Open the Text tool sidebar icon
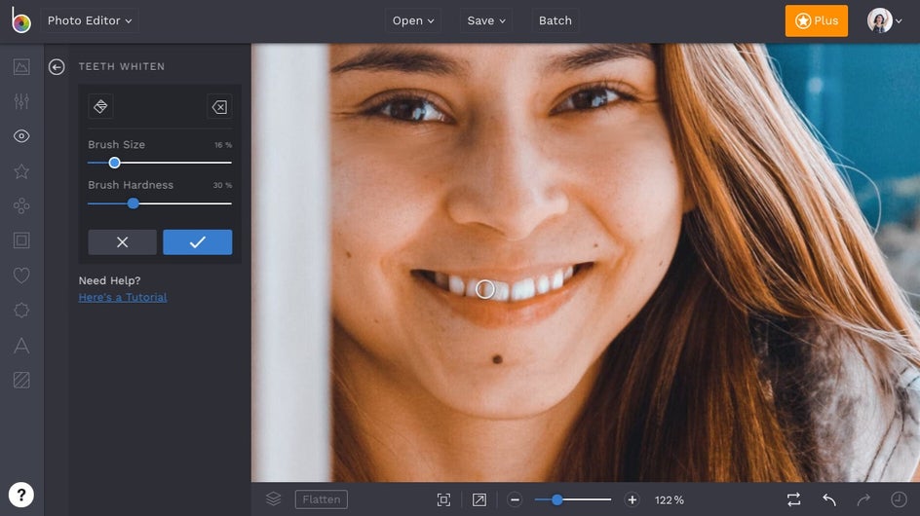Screen dimensions: 920x516 coord(21,346)
